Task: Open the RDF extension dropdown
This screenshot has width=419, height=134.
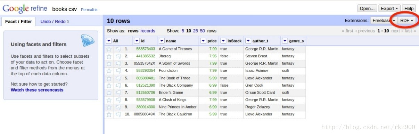Action: pyautogui.click(x=406, y=20)
